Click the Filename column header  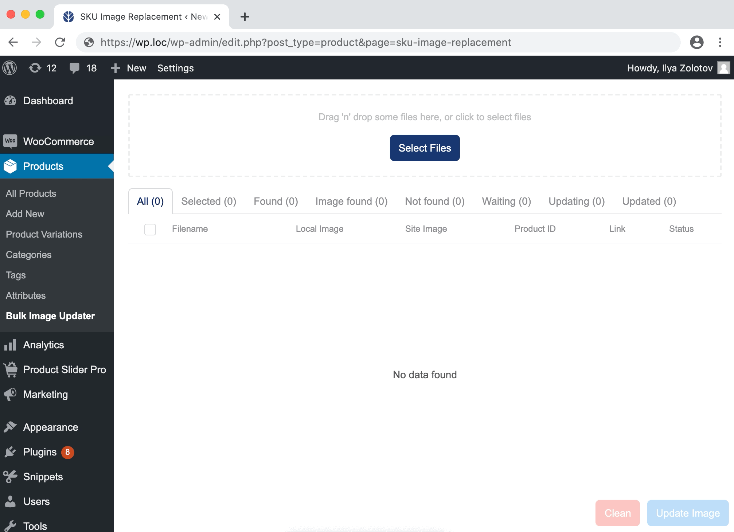(x=190, y=229)
